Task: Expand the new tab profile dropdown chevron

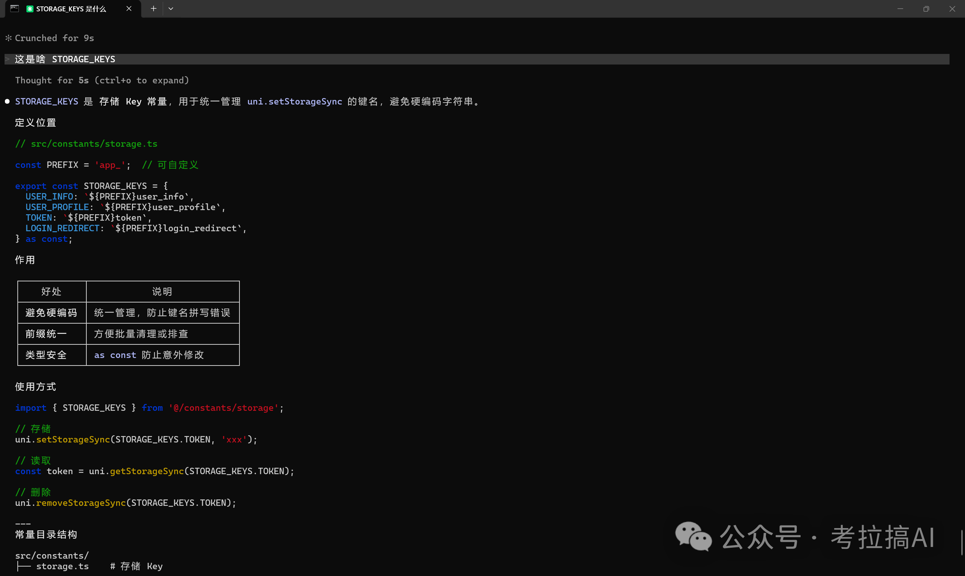Action: click(171, 9)
